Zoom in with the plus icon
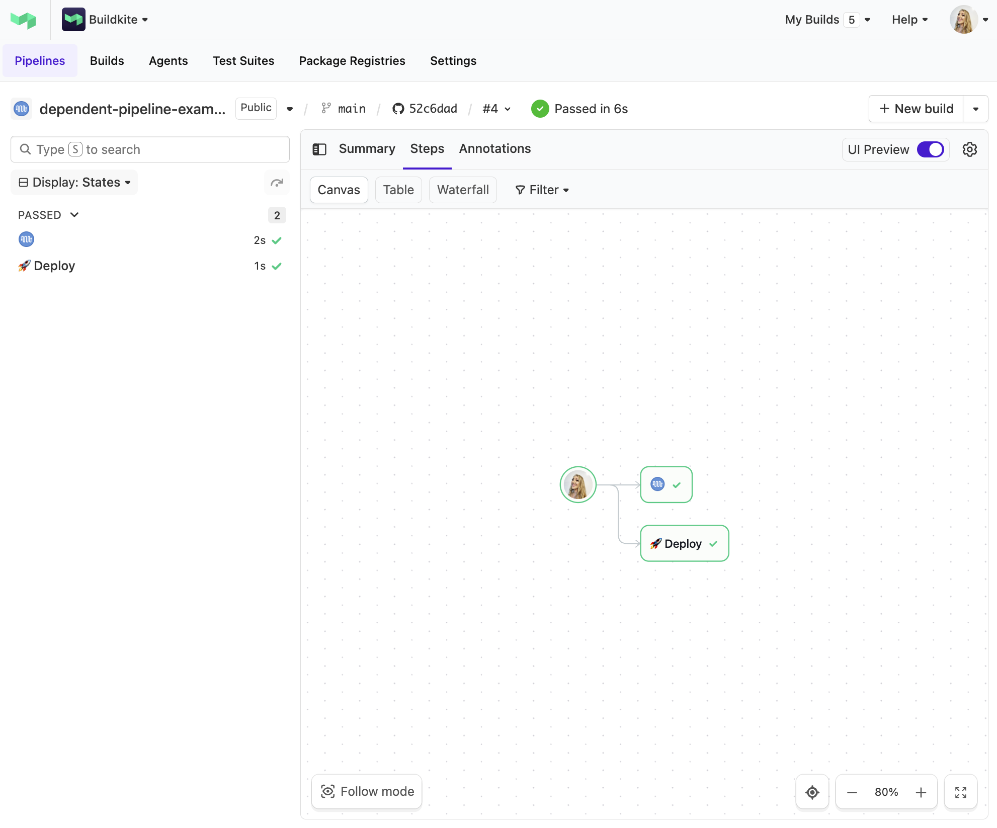Screen dimensions: 997x828 (921, 792)
